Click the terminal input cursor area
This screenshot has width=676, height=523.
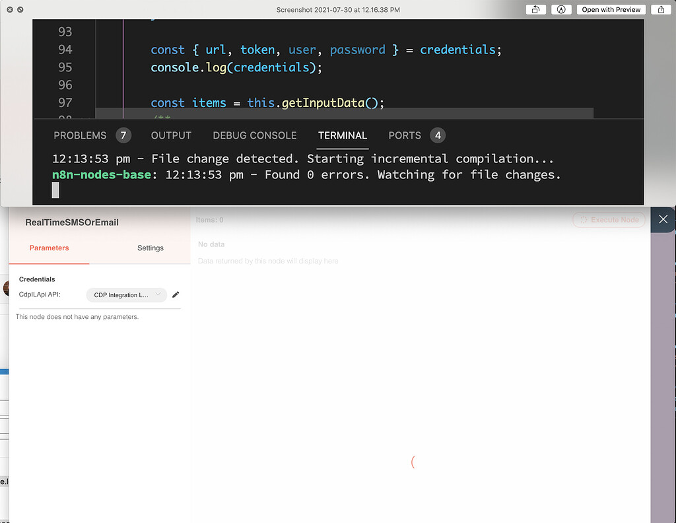(55, 190)
